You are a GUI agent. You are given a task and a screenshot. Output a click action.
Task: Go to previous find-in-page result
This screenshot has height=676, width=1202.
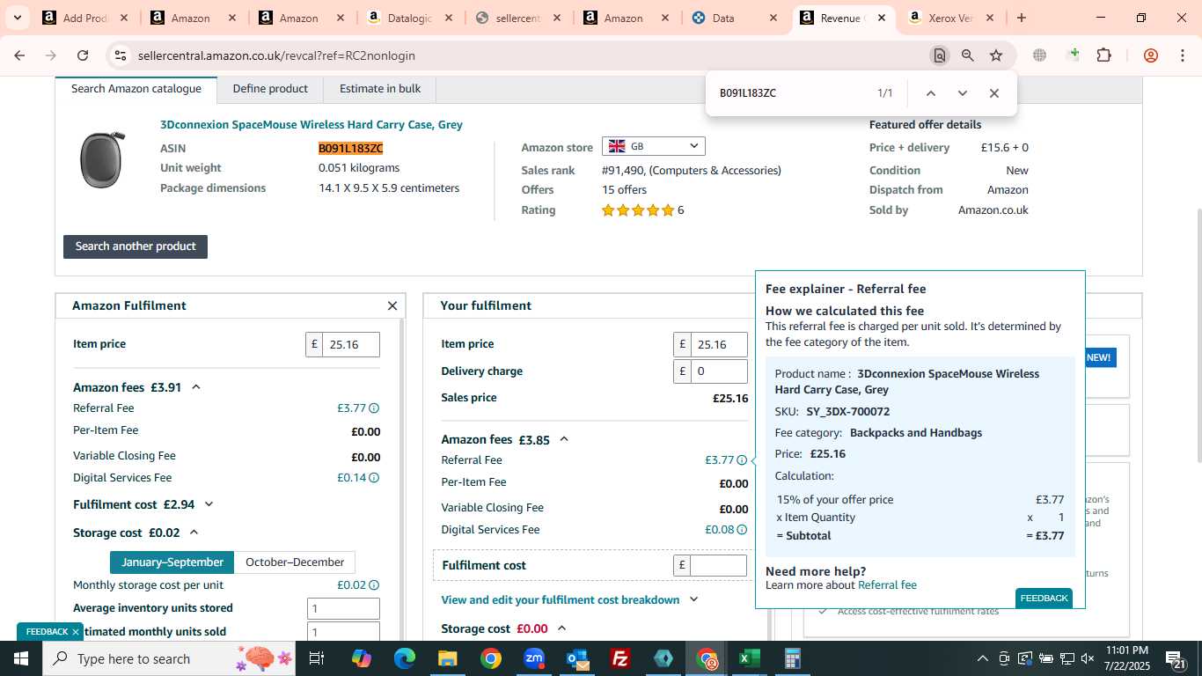[931, 93]
